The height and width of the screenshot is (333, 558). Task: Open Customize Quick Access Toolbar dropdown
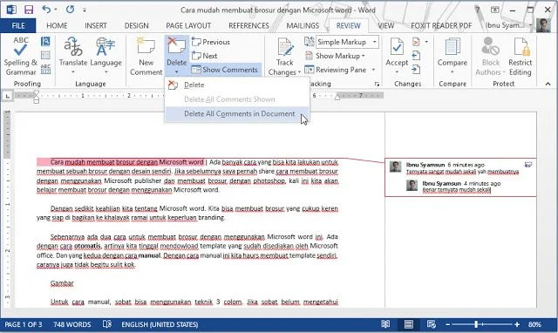[x=85, y=10]
